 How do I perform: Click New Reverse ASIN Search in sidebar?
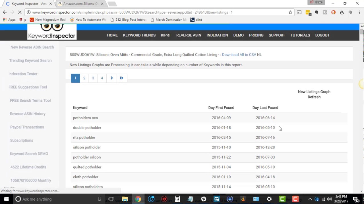32,47
